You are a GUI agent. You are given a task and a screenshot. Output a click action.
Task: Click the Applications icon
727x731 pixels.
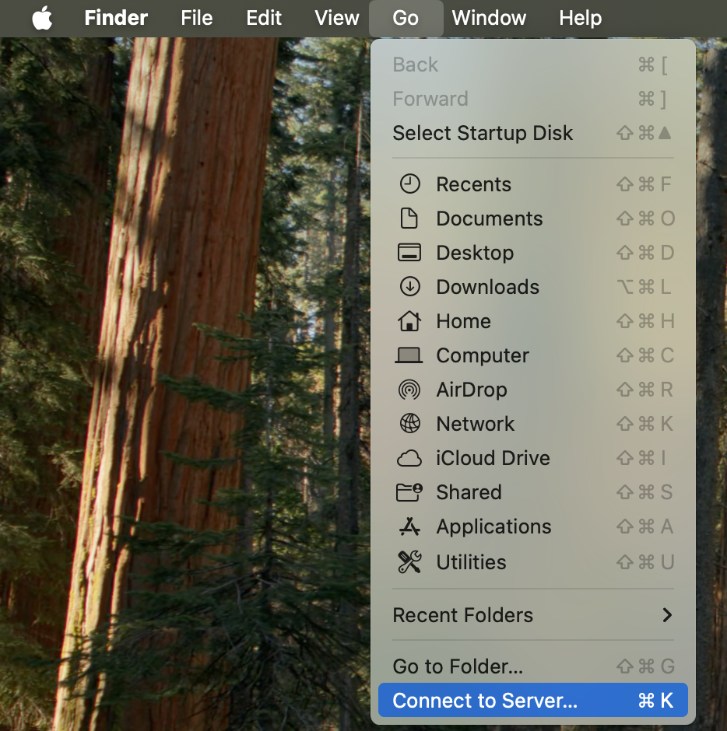coord(409,526)
